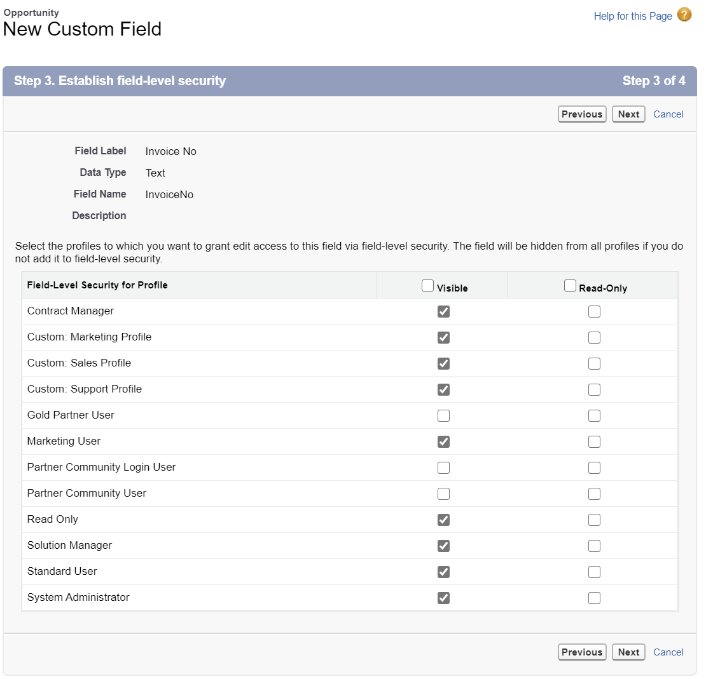
Task: Click the top Previous button
Action: coord(582,114)
